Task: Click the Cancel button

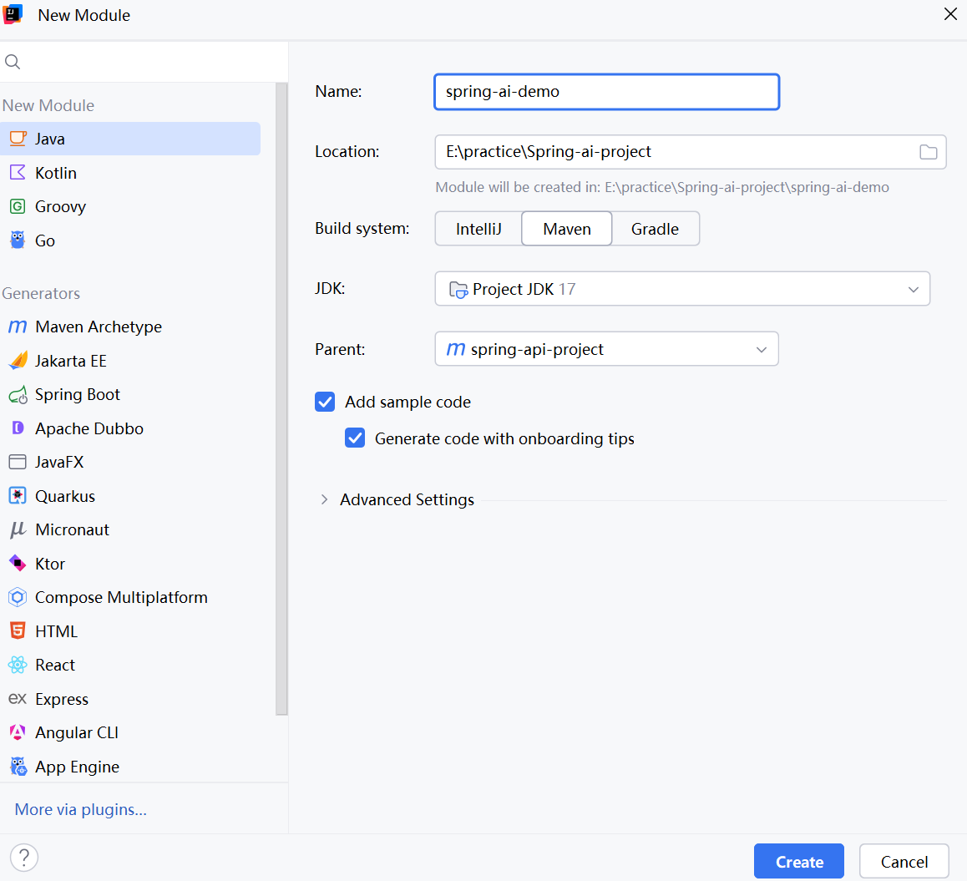Action: (x=904, y=861)
